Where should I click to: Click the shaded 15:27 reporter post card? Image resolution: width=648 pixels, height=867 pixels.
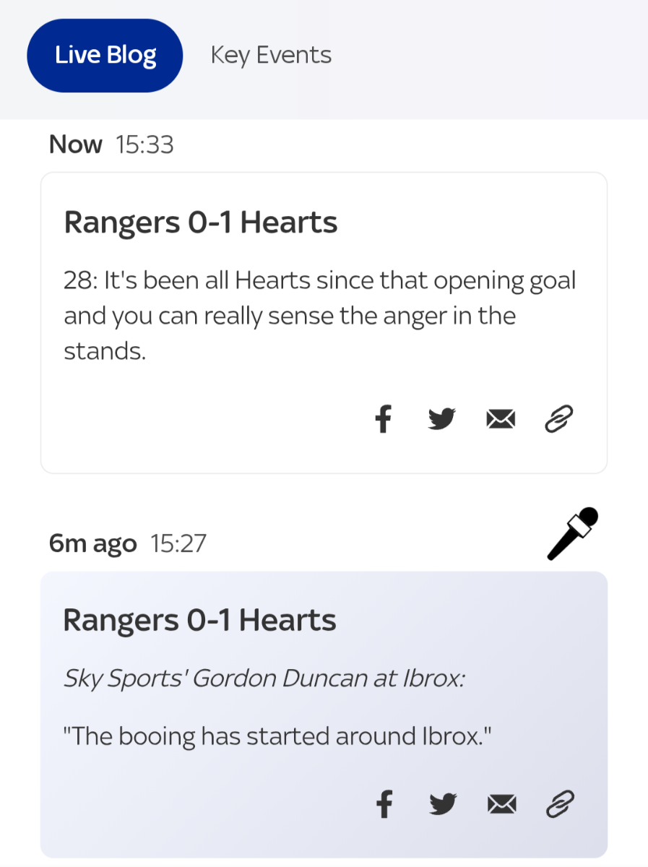click(x=324, y=715)
